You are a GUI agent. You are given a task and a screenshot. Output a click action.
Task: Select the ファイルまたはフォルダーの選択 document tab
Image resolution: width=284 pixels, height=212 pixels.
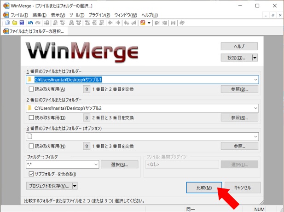click(x=35, y=31)
